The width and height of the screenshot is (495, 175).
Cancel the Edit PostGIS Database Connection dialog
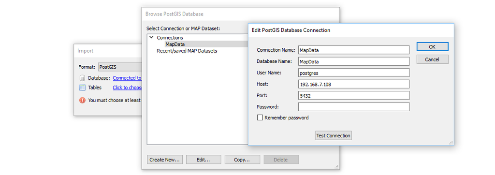pyautogui.click(x=432, y=59)
